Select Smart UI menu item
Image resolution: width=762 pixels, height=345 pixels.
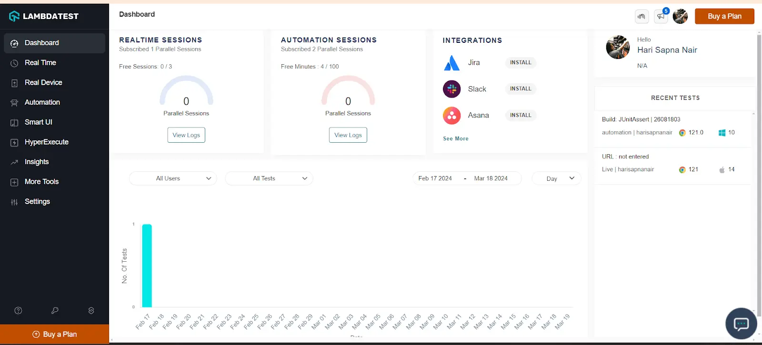54,122
